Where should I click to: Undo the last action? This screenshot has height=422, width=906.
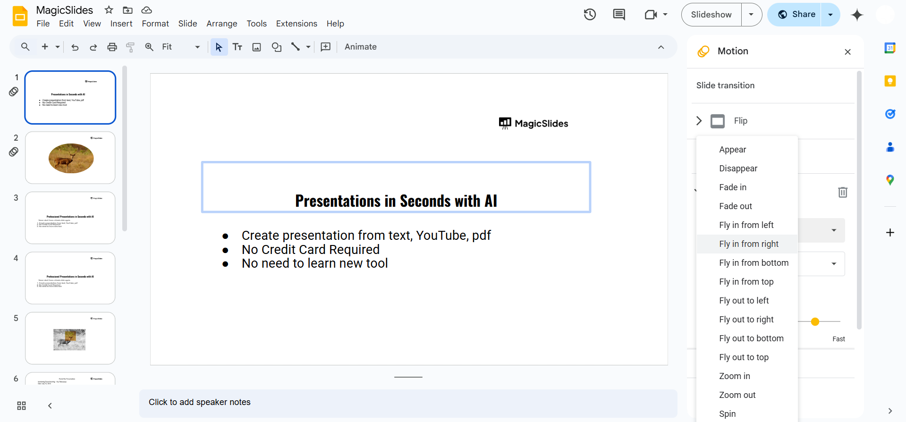75,47
